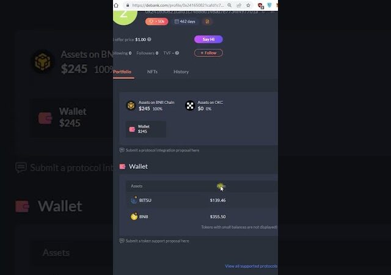Click the zoom magnifier icon in address bar
The height and width of the screenshot is (275, 391).
[x=230, y=5]
